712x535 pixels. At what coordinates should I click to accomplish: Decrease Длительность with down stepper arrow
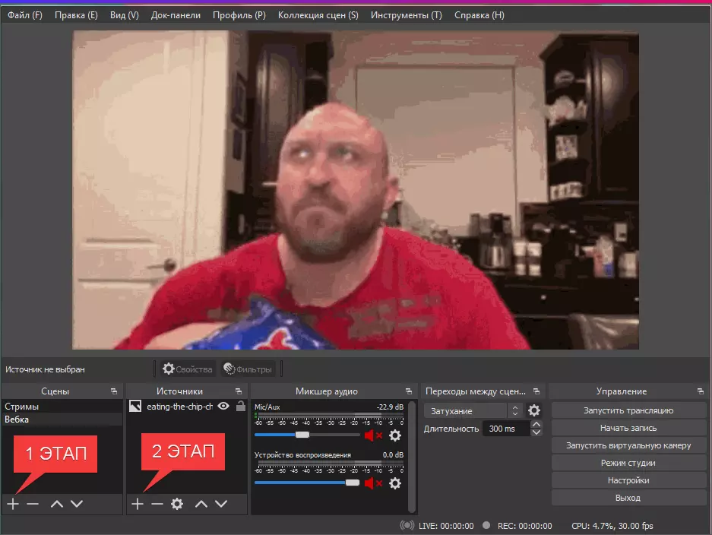tap(536, 432)
